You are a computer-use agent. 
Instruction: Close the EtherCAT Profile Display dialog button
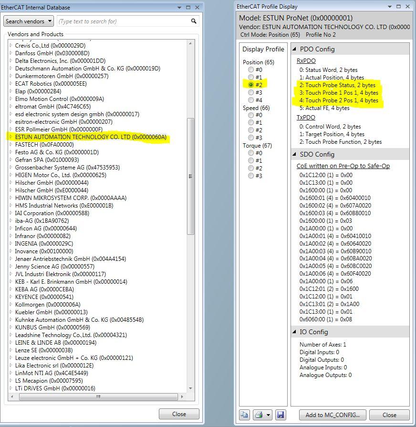point(389,415)
